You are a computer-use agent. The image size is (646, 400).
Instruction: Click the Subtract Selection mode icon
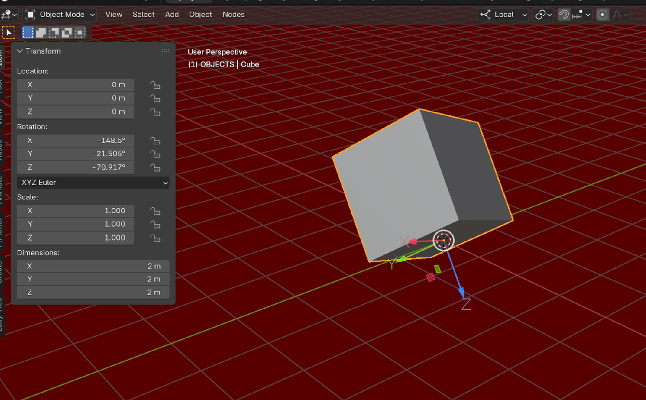(x=53, y=33)
